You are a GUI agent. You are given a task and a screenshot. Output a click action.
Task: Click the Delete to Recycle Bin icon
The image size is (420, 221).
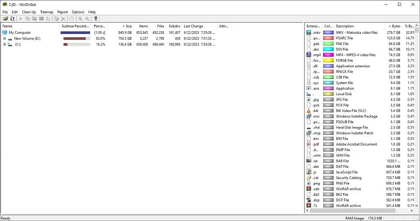pyautogui.click(x=56, y=18)
